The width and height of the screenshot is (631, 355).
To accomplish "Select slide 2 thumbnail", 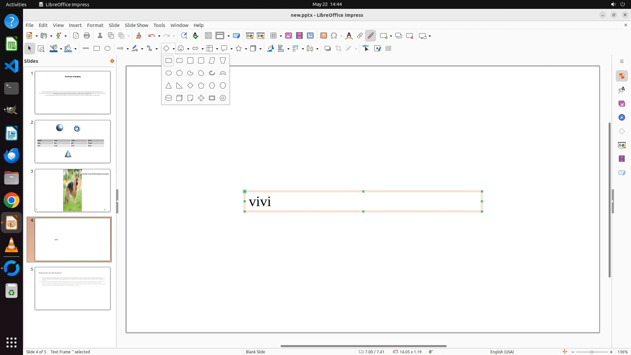I will pyautogui.click(x=73, y=141).
